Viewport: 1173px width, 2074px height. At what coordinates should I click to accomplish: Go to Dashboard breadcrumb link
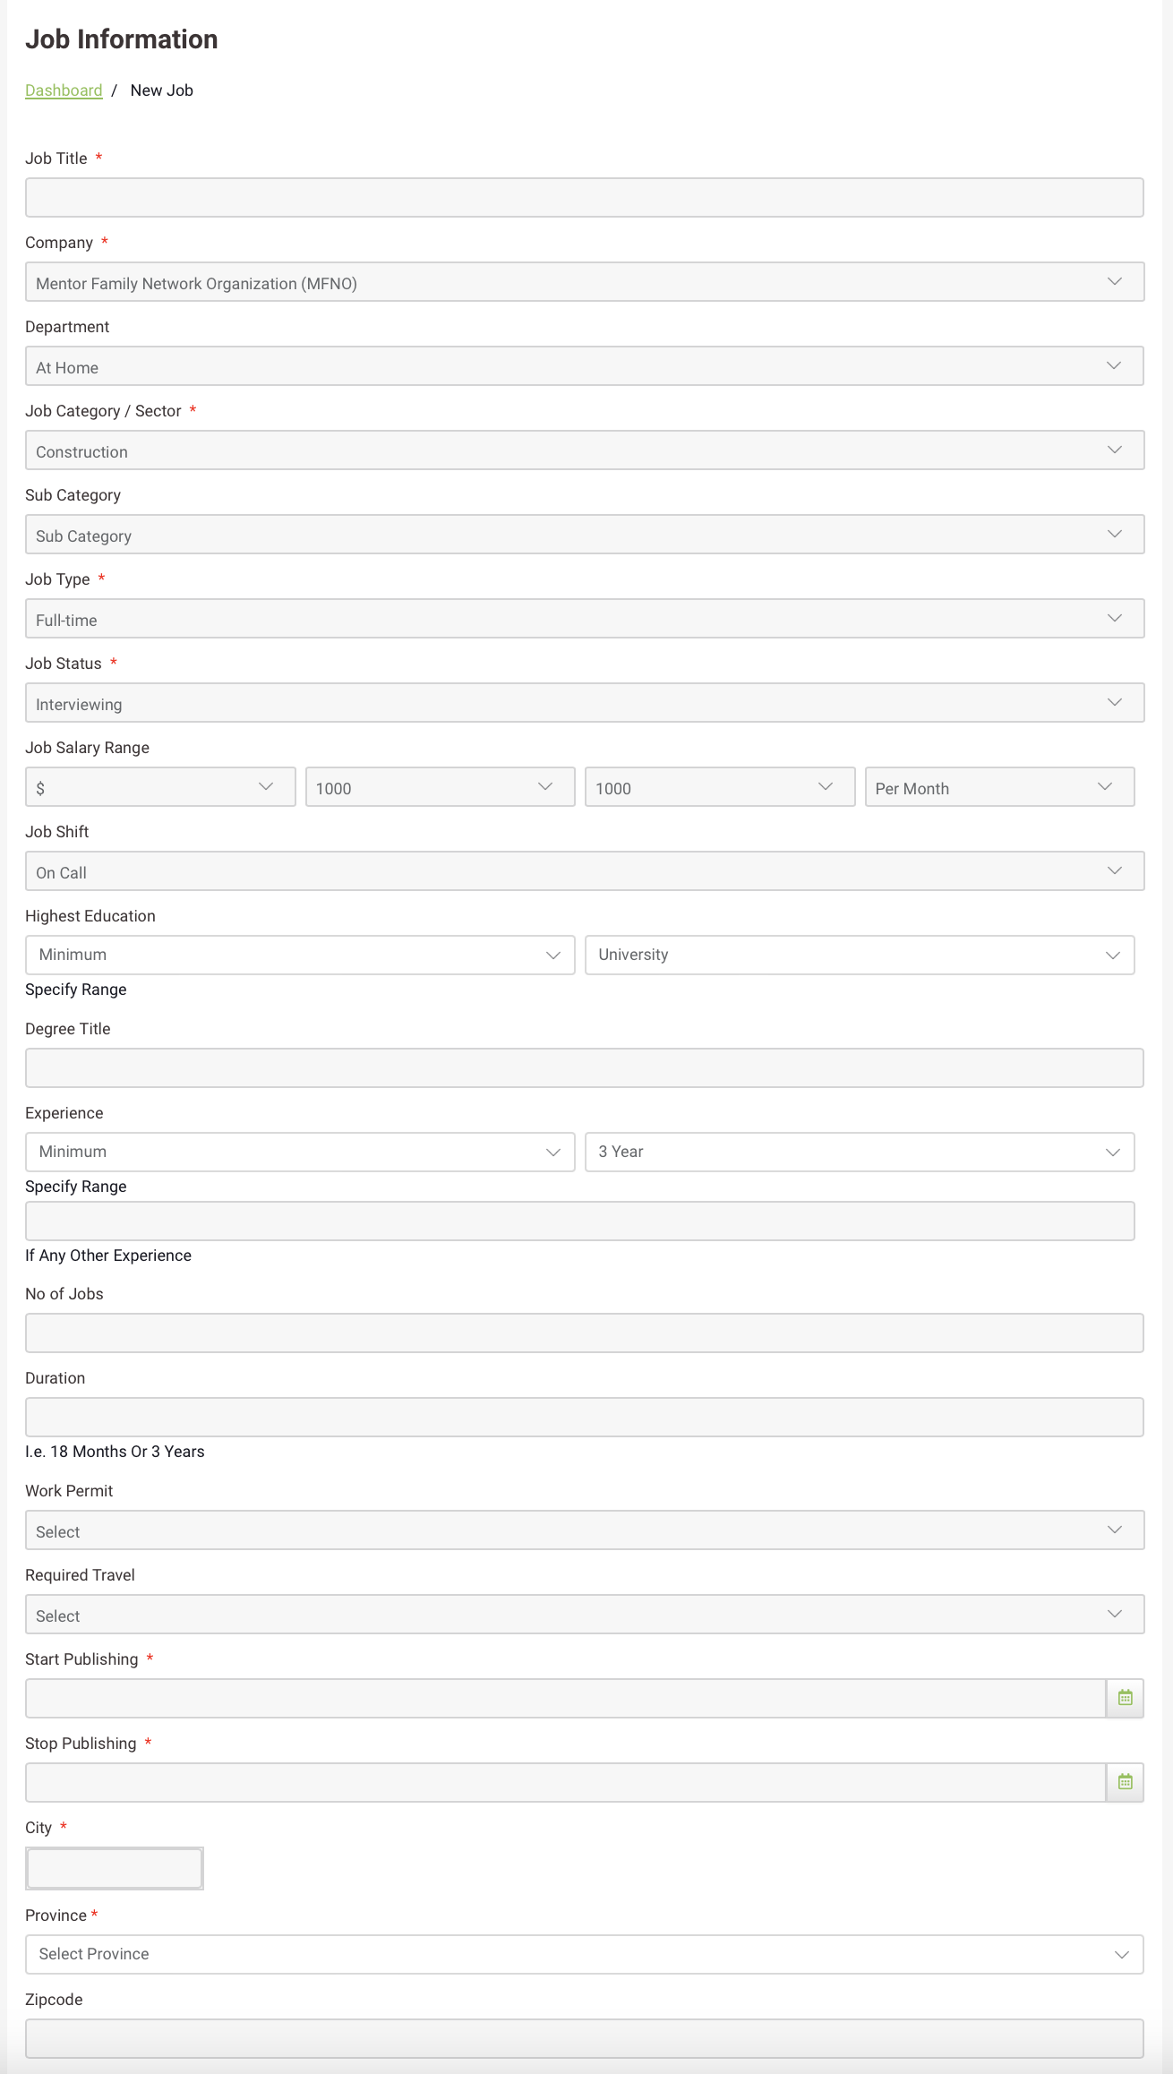[64, 90]
